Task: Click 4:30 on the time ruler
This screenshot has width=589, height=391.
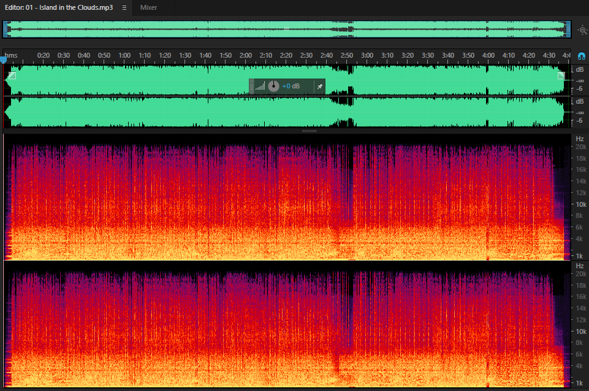Action: point(549,55)
